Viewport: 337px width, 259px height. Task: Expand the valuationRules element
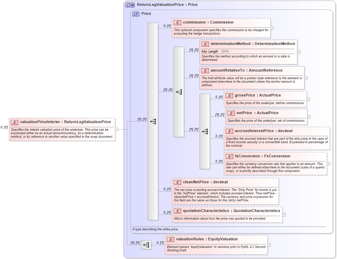(269, 245)
